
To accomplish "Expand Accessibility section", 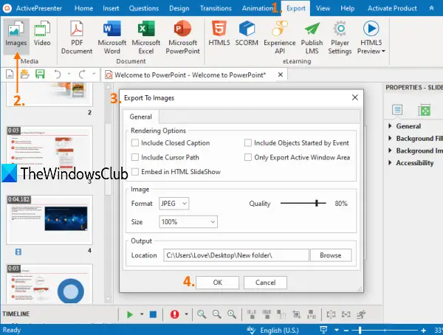I will (390, 162).
